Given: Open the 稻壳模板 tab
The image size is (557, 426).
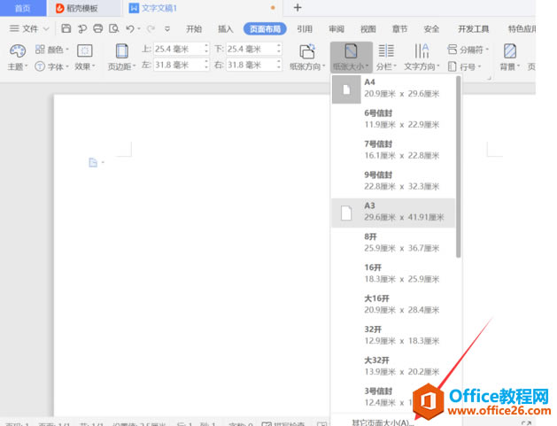Looking at the screenshot, I should coord(82,8).
